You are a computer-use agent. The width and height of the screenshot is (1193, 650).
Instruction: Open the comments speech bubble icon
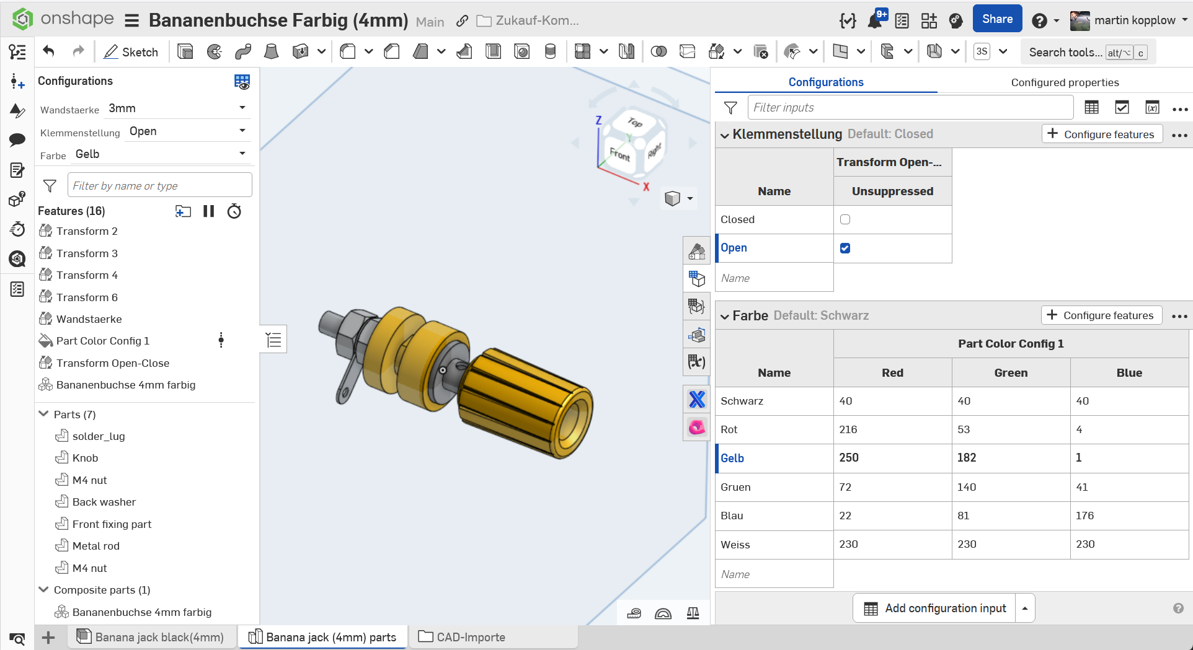click(17, 139)
